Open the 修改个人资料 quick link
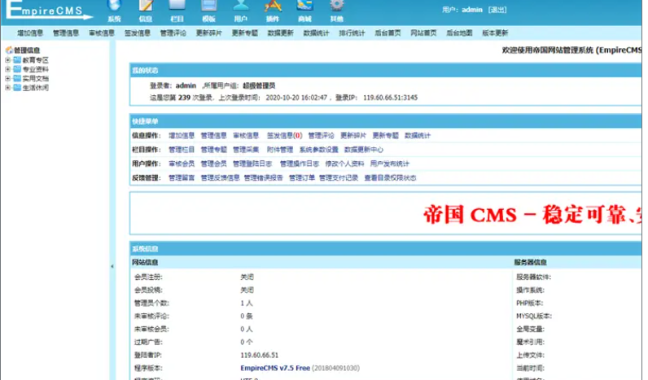This screenshot has height=380, width=648. [344, 164]
